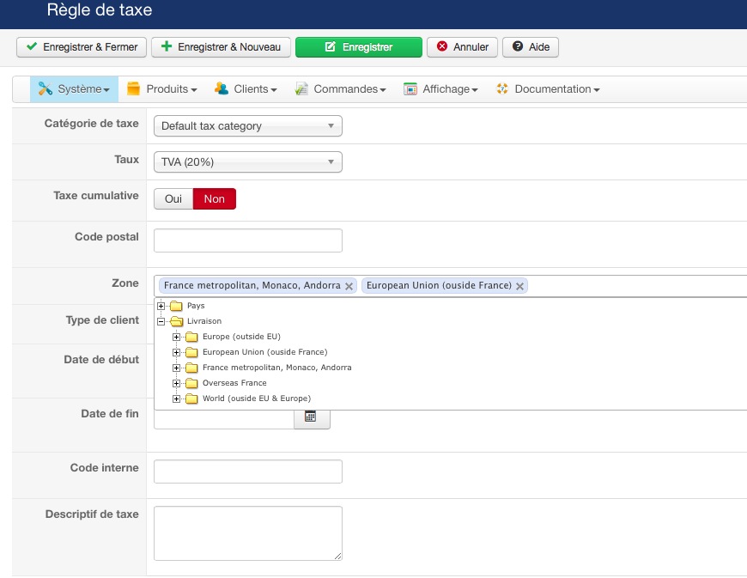Click the Clients people icon
This screenshot has height=578, width=747.
[x=222, y=88]
